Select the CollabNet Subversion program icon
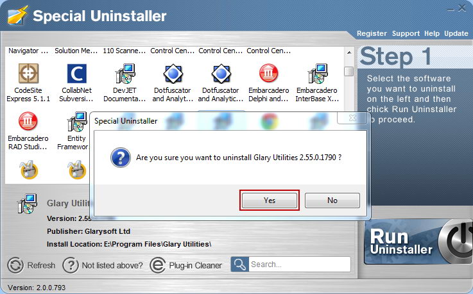Viewport: 473px width, 294px height. click(x=76, y=74)
